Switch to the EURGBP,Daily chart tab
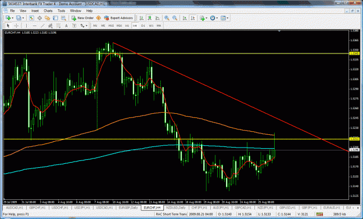The width and height of the screenshot is (363, 219). pyautogui.click(x=128, y=208)
